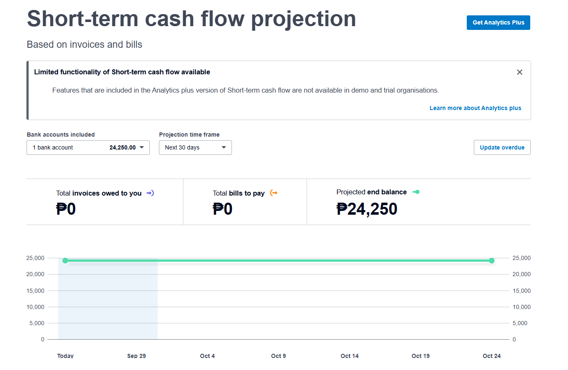Click the Today label on the chart axis

pyautogui.click(x=65, y=356)
